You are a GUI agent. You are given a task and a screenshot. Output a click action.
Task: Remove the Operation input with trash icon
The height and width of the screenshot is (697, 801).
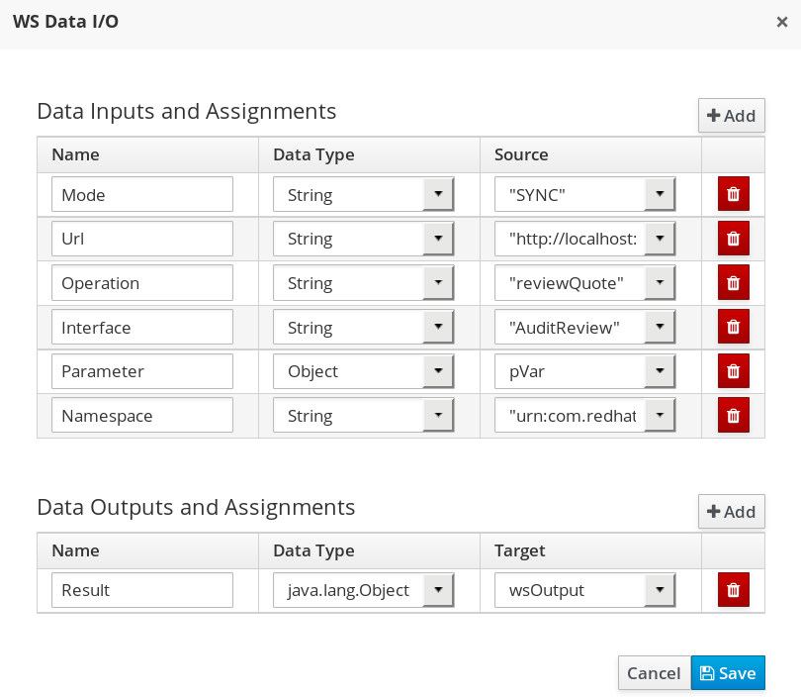tap(733, 282)
